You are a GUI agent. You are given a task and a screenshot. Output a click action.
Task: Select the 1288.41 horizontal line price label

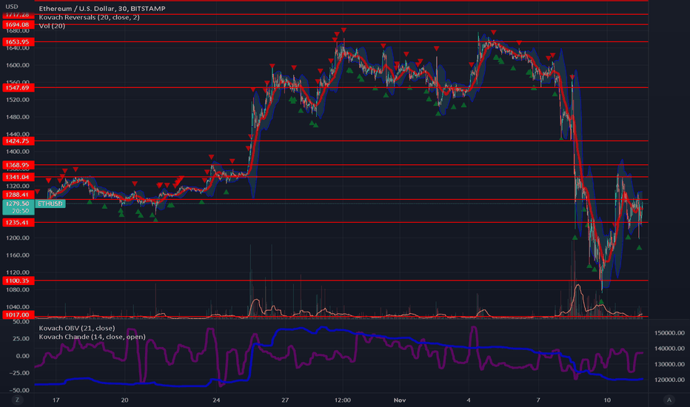pyautogui.click(x=18, y=195)
